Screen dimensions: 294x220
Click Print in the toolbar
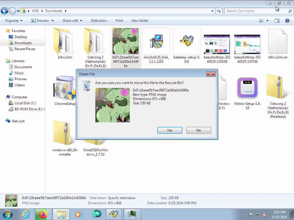[119, 21]
